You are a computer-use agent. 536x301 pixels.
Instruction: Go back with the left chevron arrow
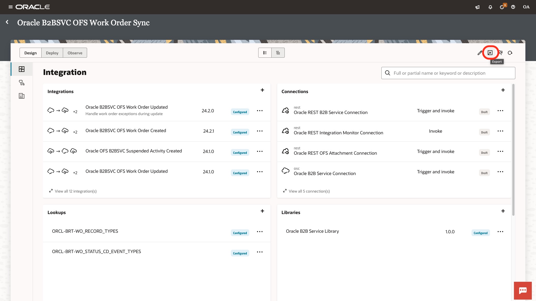coord(7,22)
